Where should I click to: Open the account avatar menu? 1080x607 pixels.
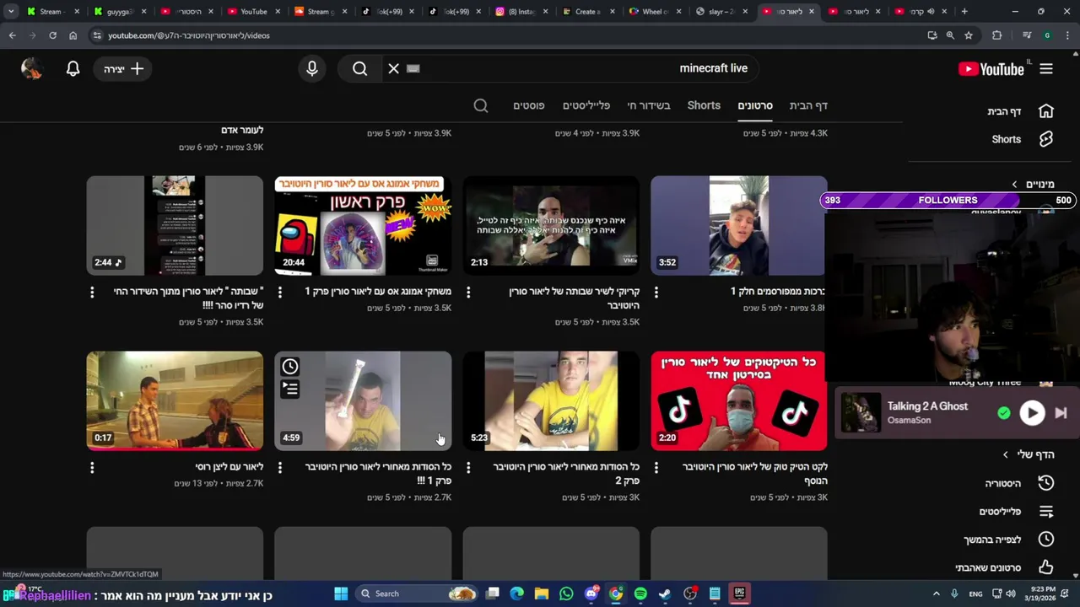tap(32, 69)
